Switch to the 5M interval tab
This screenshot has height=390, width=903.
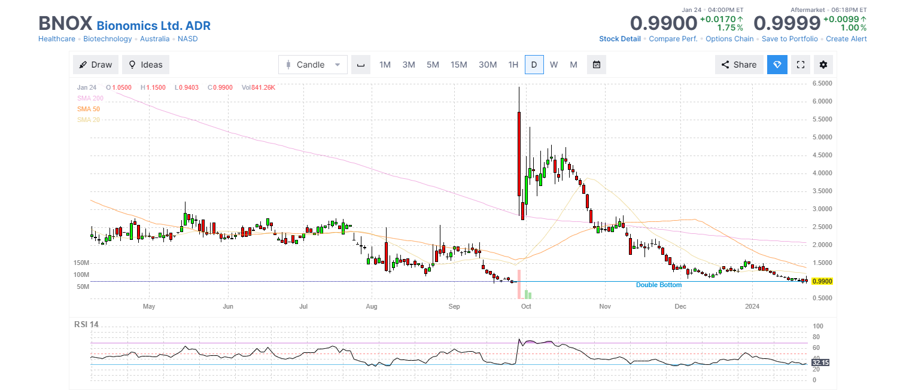coord(433,65)
